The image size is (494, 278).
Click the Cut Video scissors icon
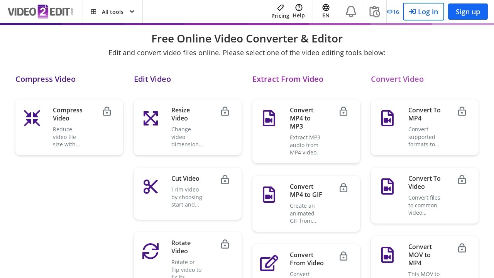coord(151,186)
